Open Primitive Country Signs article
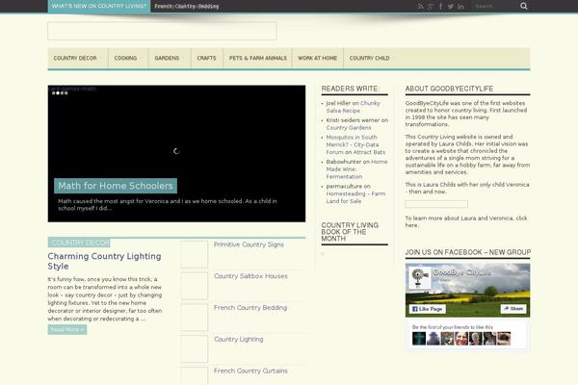The height and width of the screenshot is (385, 578). pyautogui.click(x=249, y=244)
